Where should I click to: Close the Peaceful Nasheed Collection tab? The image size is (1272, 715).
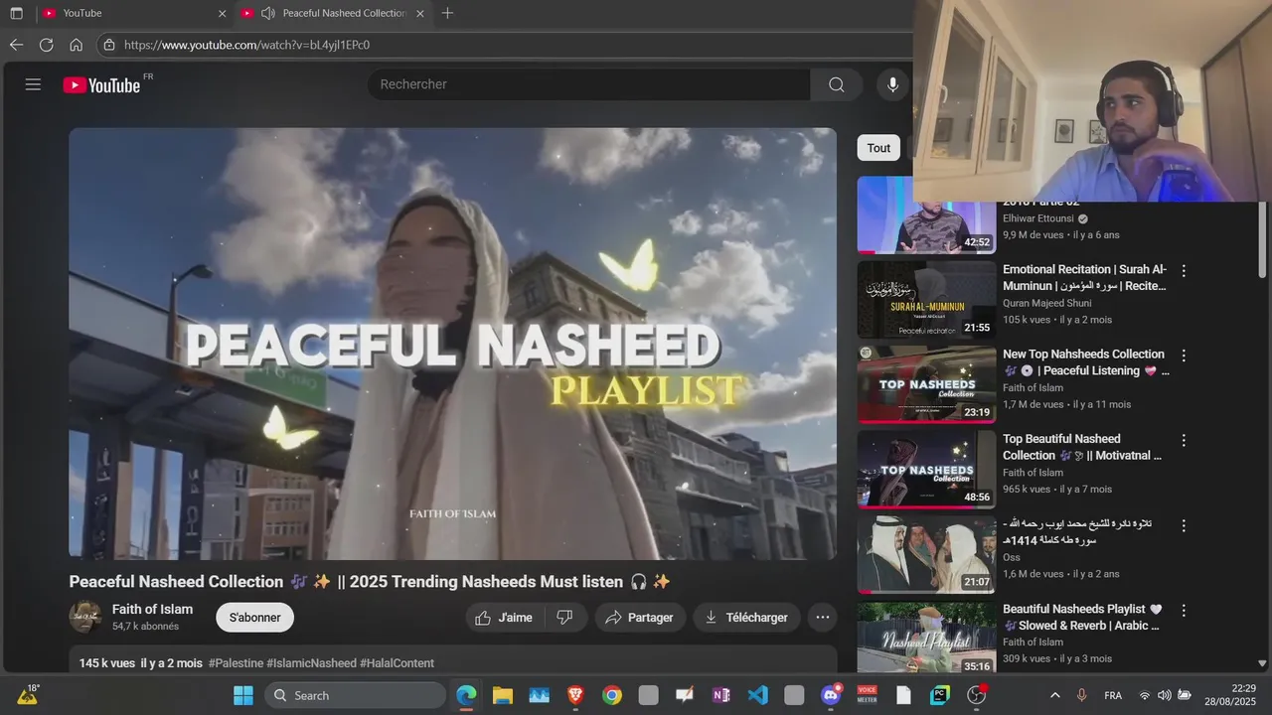point(420,14)
